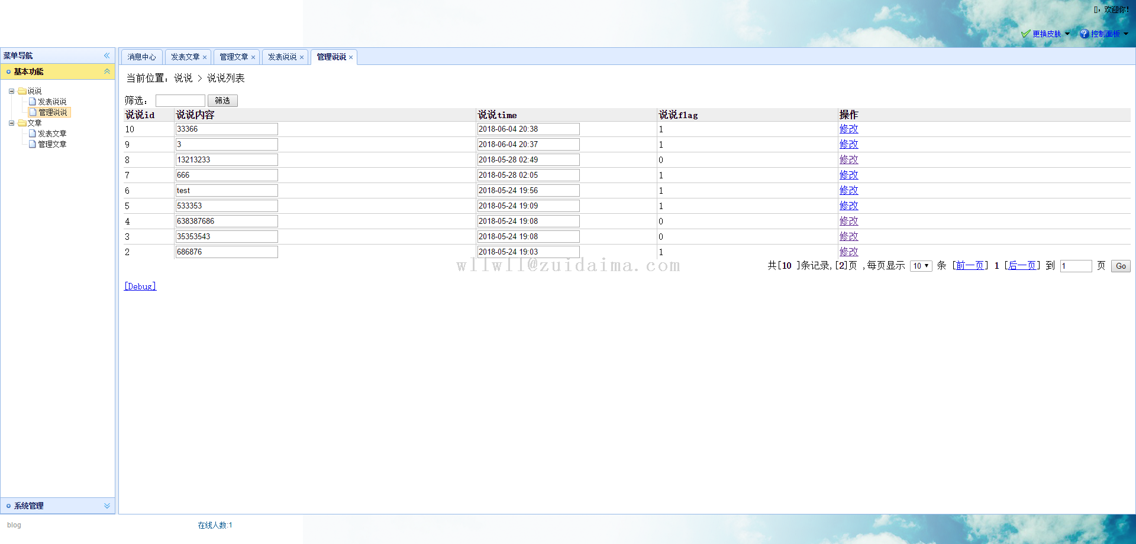Open 发表说说 in the sidebar tree
1136x544 pixels.
52,102
